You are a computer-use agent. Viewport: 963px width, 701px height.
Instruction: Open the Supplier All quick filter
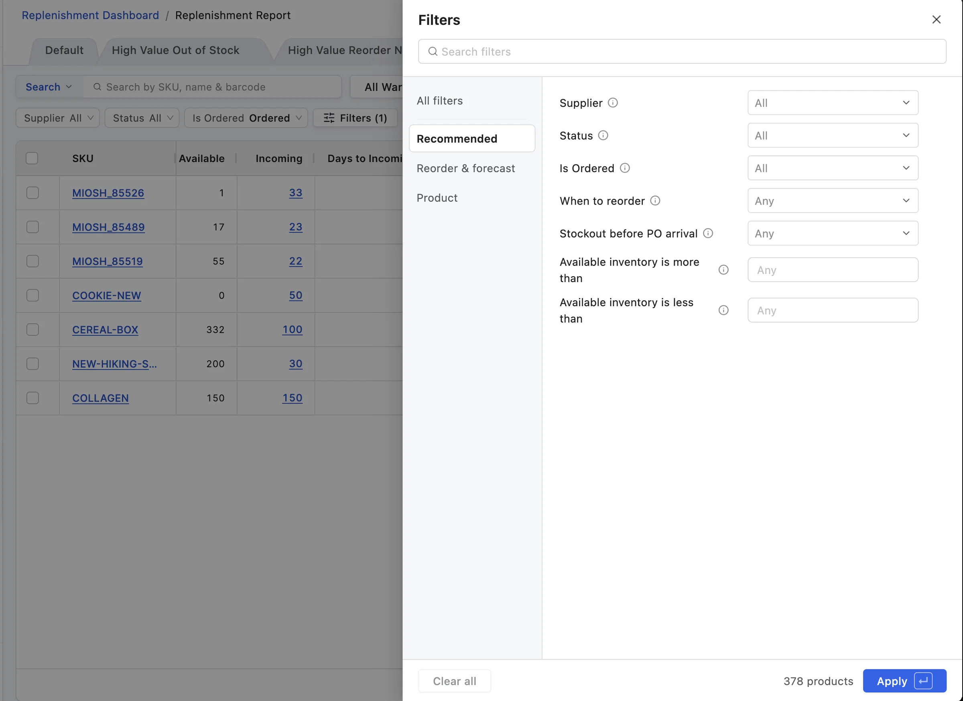58,118
